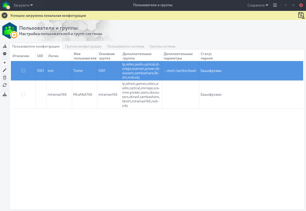The width and height of the screenshot is (306, 211).
Task: Toggle the Отключен checkbox for test user
Action: [23, 71]
